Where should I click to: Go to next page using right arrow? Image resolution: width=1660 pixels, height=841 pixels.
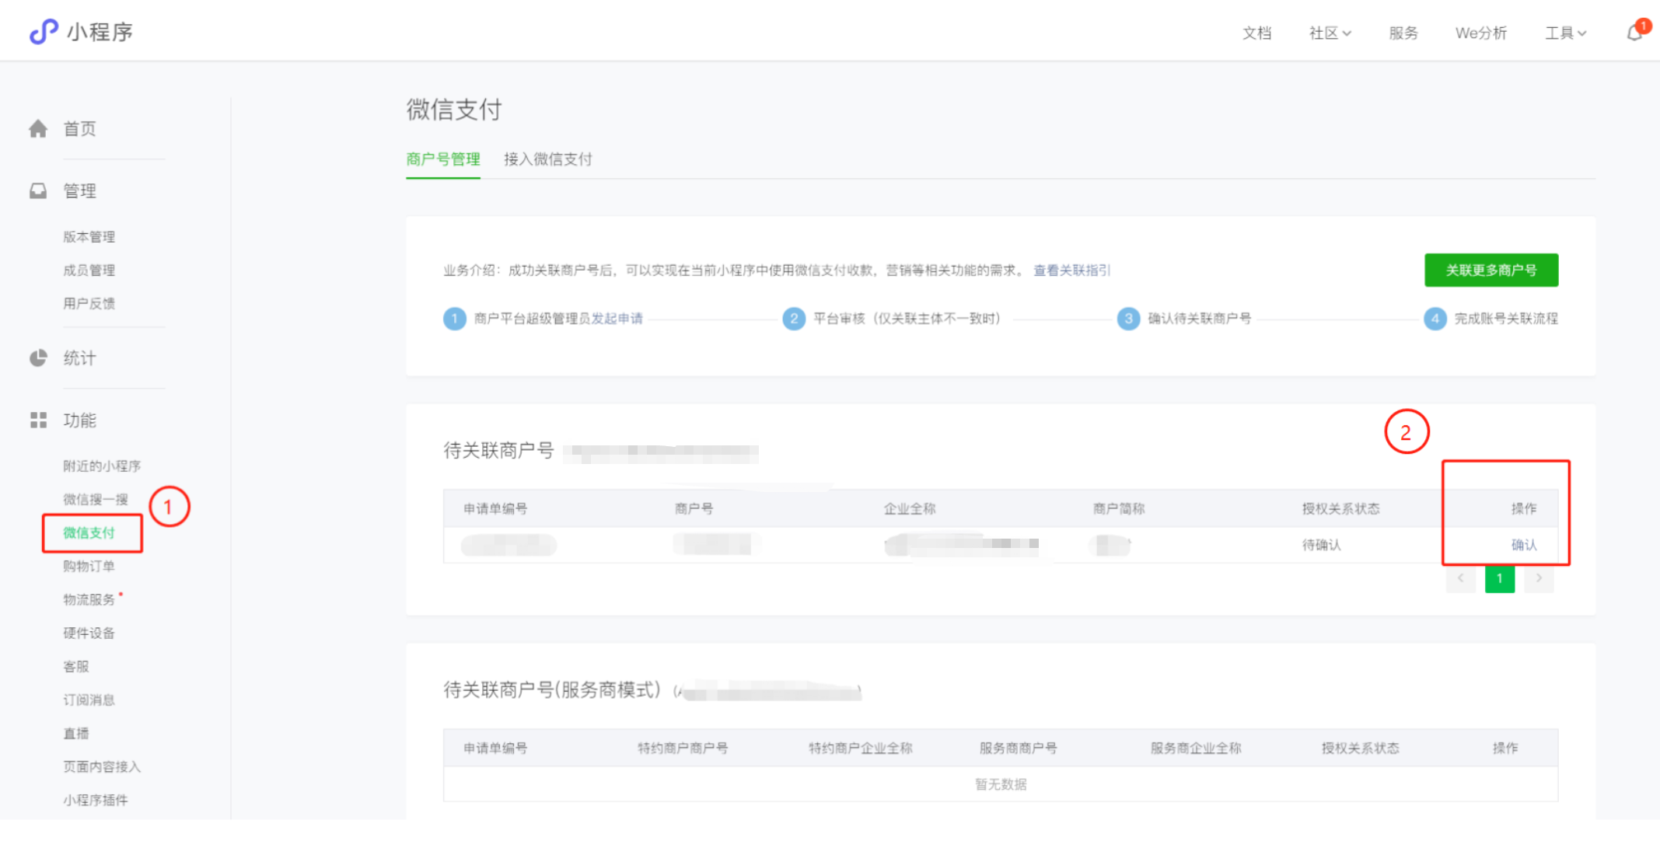tap(1539, 578)
